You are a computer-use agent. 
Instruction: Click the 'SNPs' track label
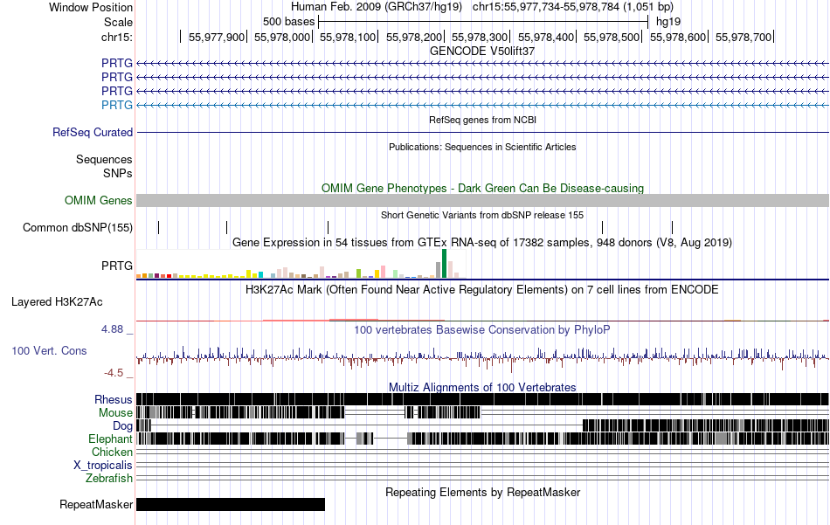(118, 173)
